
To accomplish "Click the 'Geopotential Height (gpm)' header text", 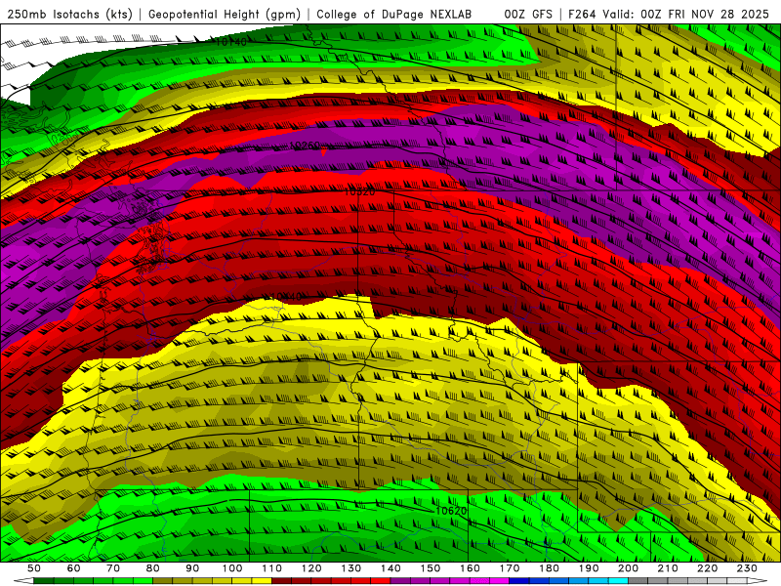I will click(225, 15).
